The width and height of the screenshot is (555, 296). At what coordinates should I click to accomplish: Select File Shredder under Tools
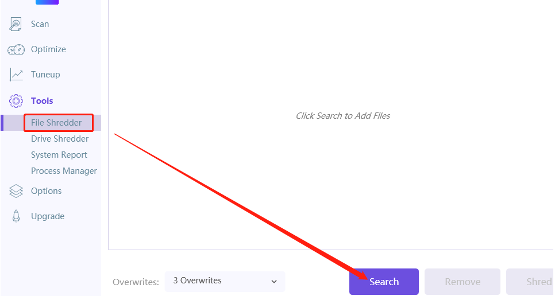[x=56, y=123]
